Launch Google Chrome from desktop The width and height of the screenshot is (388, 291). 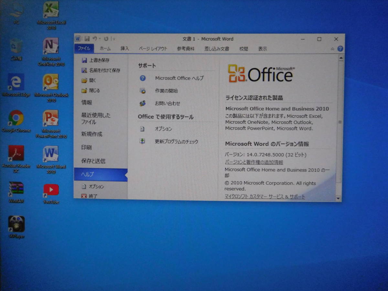coord(16,121)
